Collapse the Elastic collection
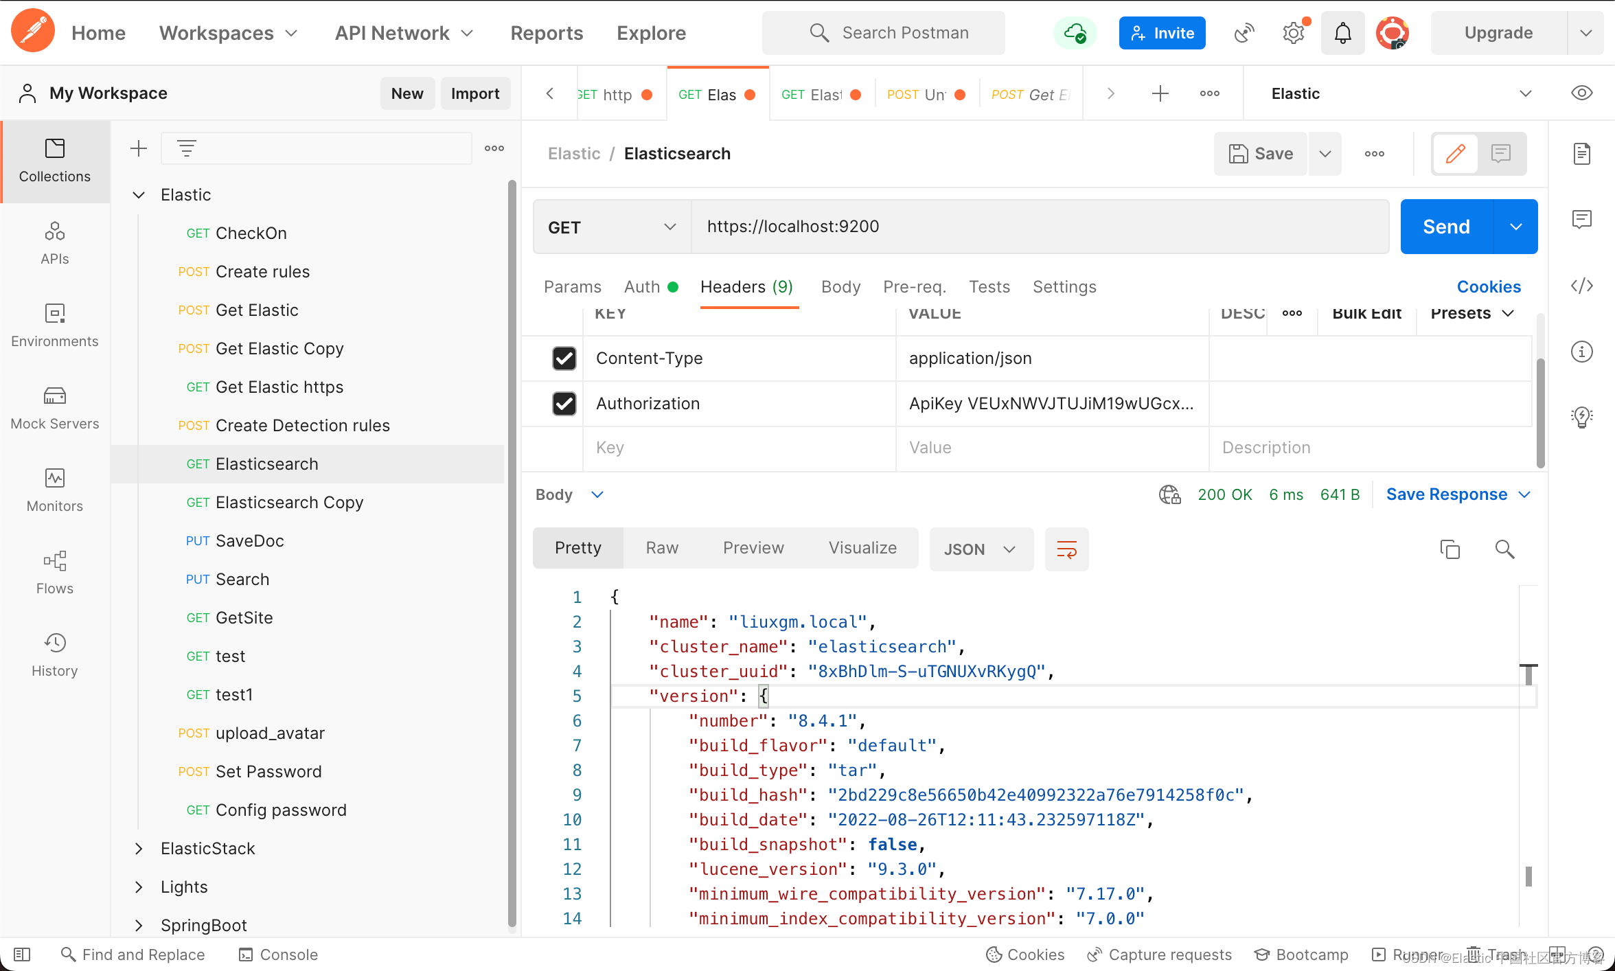1615x971 pixels. click(139, 195)
